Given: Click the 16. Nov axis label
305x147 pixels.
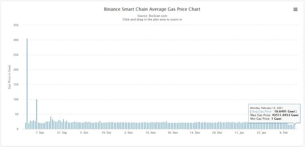Looking at the screenshot, I should tap(151, 133).
